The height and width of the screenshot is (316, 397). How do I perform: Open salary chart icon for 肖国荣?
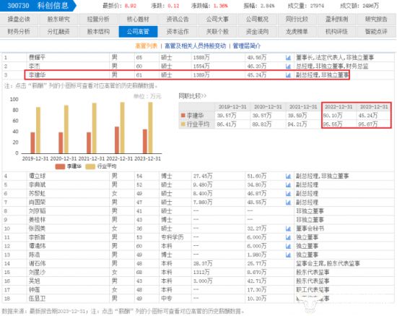point(288,202)
